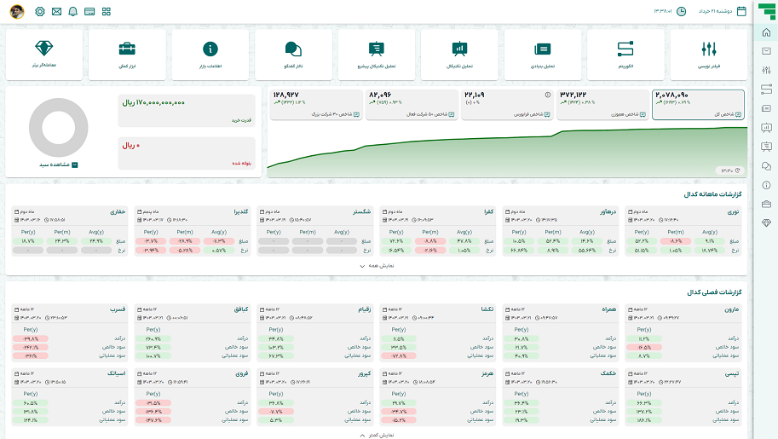Open the user profile avatar
Image resolution: width=778 pixels, height=439 pixels.
click(17, 11)
